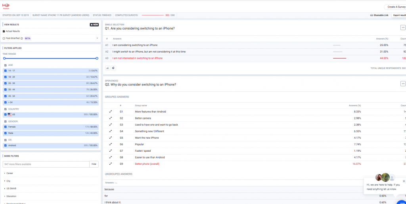Uncheck the US country filter
The width and height of the screenshot is (406, 204).
[x=6, y=114]
